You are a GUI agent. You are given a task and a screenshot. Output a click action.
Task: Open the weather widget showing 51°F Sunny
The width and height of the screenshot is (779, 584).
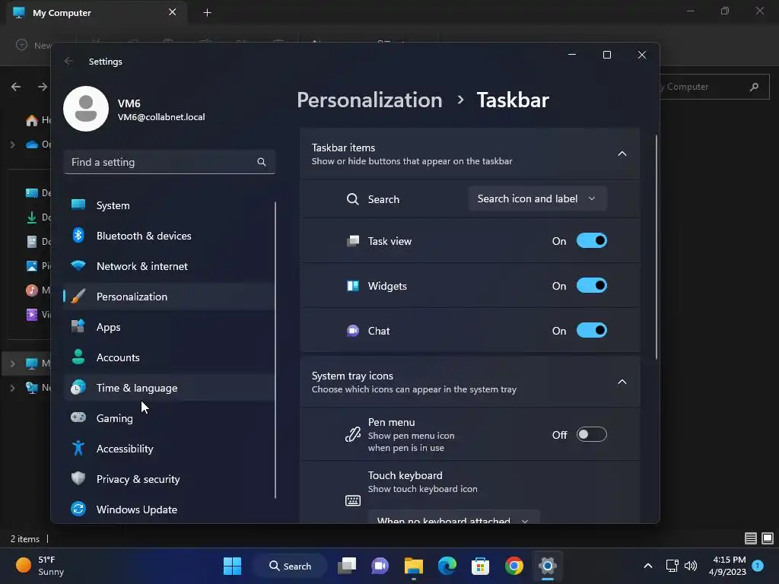(41, 566)
